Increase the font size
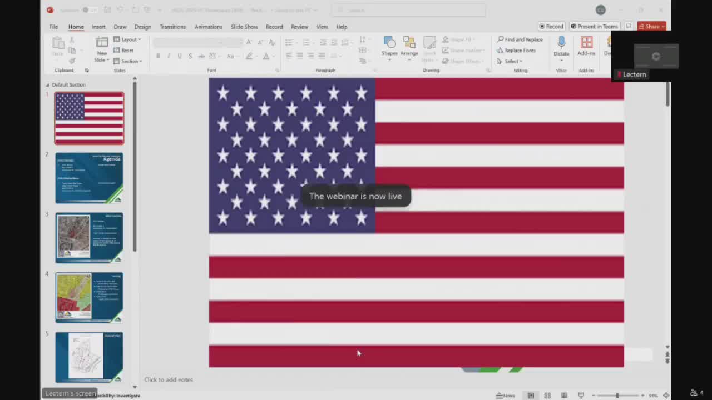Viewport: 712px width, 400px height. tap(249, 42)
